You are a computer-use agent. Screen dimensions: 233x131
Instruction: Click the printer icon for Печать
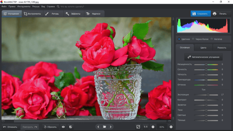point(215,14)
